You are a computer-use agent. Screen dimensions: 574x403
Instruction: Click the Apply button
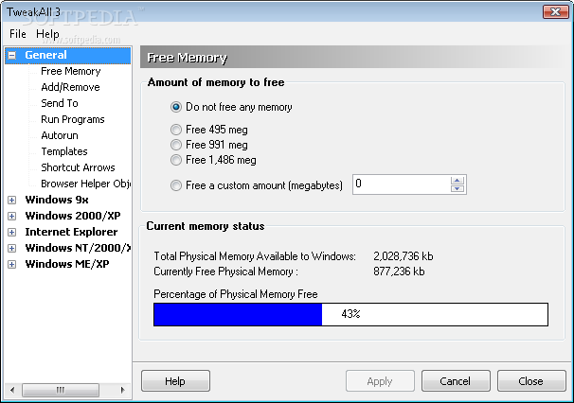click(x=380, y=381)
